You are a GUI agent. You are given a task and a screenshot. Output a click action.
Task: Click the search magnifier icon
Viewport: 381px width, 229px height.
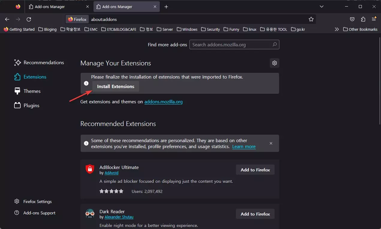pyautogui.click(x=275, y=44)
